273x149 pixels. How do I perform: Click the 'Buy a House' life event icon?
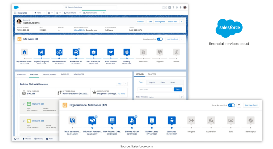click(24, 52)
